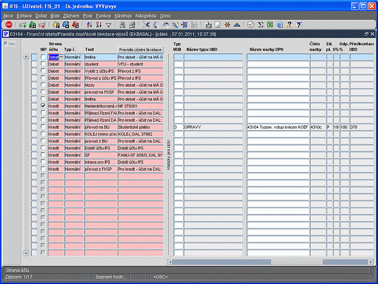Open the Funkce menu
Screen dimensions: 378x284
click(x=103, y=16)
